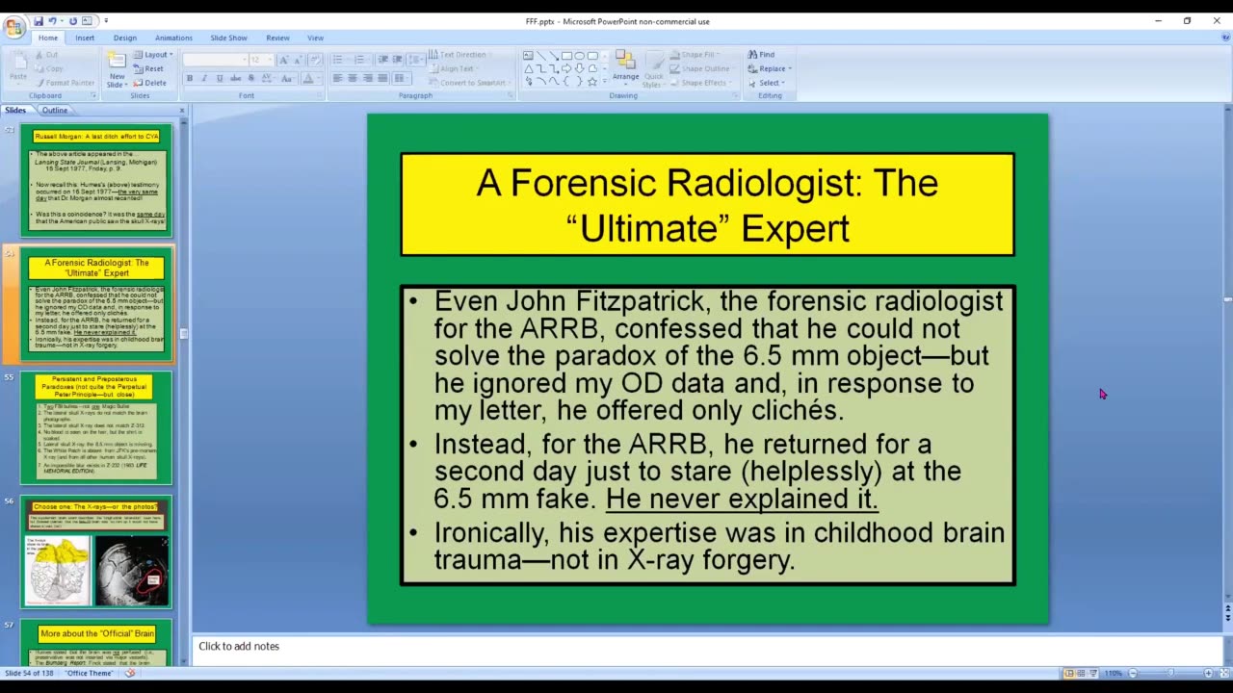Open the Review ribbon tab

[277, 38]
